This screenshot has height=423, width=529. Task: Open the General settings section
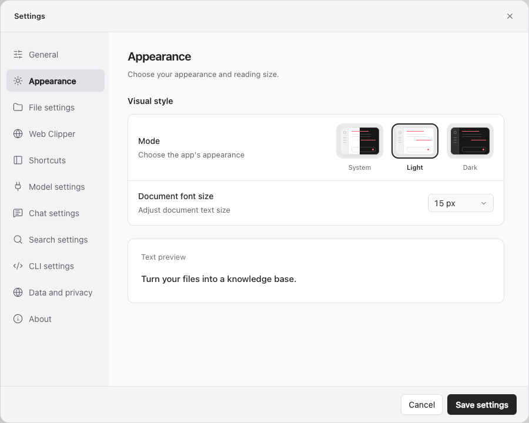pos(56,54)
